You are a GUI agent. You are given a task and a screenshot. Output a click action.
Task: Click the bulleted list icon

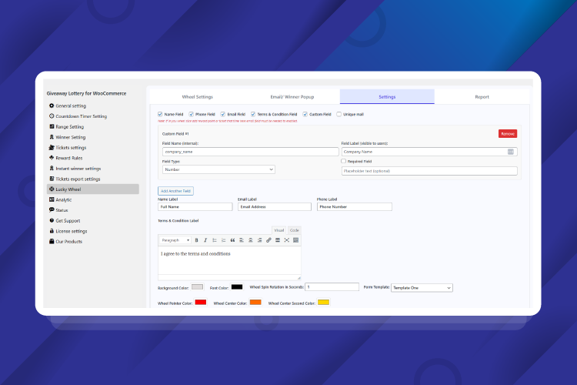[214, 240]
